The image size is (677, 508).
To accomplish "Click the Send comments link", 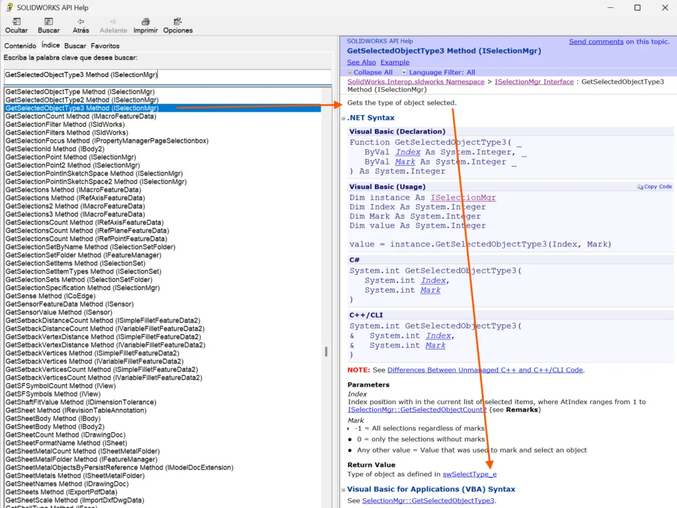I will coord(596,42).
